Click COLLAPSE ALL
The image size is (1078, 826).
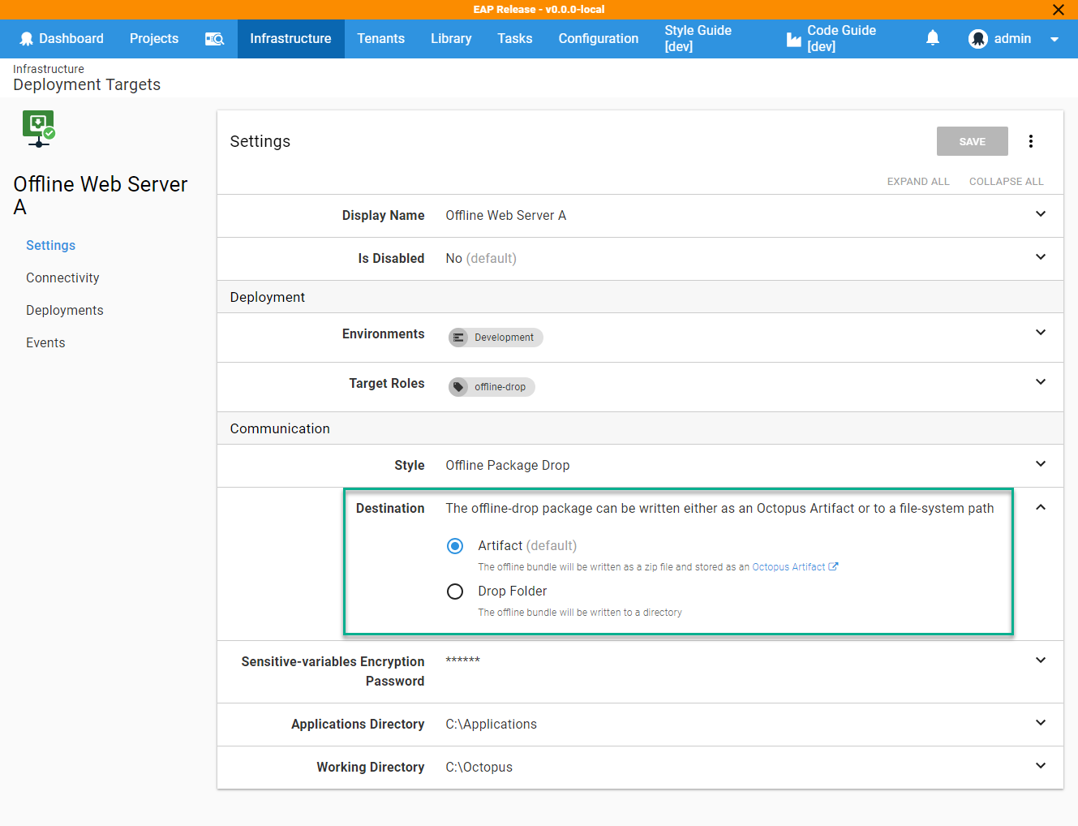coord(1007,182)
